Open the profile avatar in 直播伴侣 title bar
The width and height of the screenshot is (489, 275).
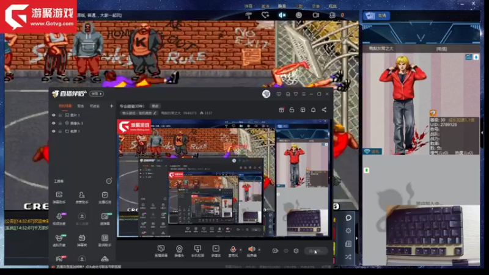266,94
